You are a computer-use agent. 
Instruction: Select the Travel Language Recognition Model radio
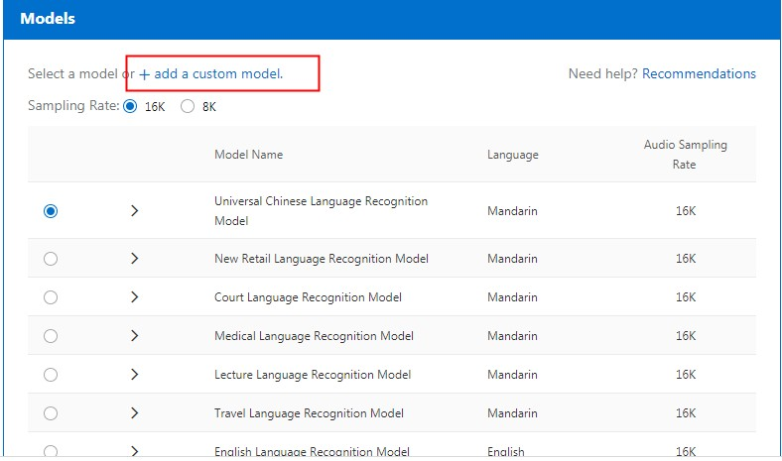point(51,413)
